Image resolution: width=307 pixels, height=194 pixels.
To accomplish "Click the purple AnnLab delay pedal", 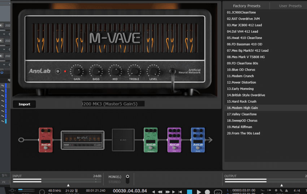I will tap(174, 140).
